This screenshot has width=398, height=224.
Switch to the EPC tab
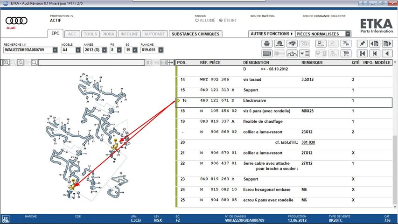[55, 33]
